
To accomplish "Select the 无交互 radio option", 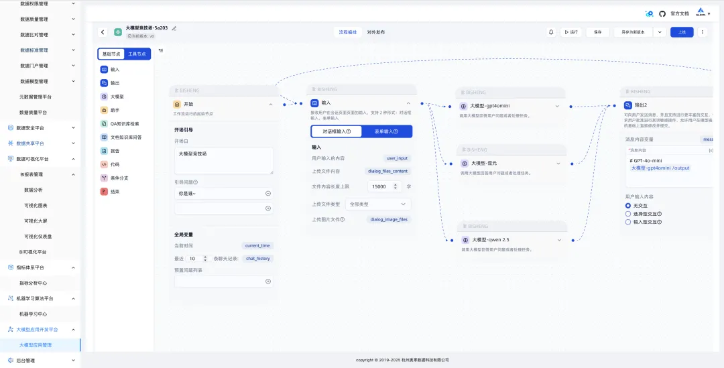I will point(627,206).
